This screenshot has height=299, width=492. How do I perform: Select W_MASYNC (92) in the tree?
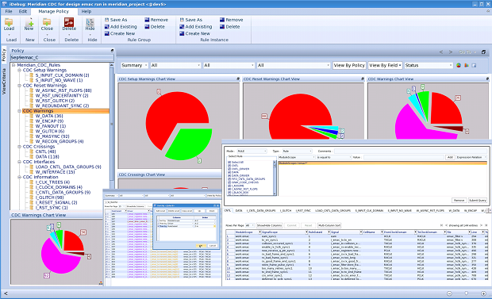[52, 136]
